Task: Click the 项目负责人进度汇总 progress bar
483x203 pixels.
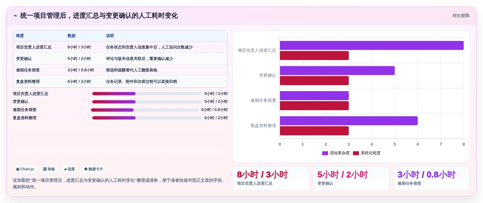Action: pos(147,94)
